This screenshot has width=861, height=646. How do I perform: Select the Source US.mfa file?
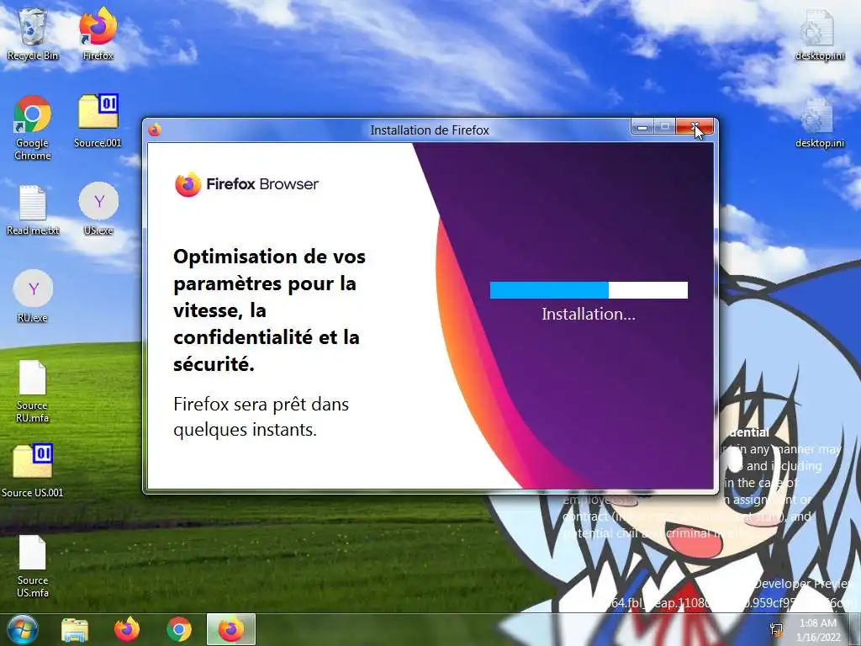33,566
